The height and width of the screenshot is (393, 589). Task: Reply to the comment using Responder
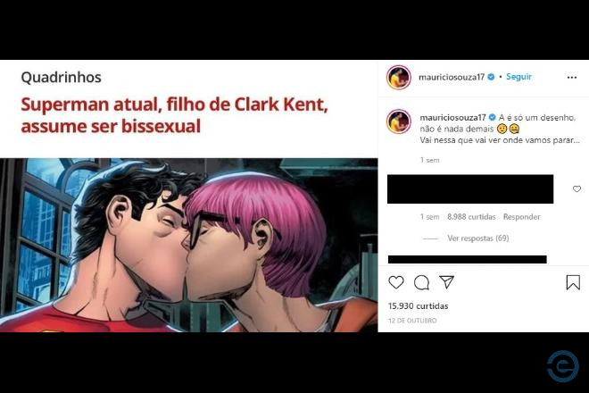click(521, 217)
